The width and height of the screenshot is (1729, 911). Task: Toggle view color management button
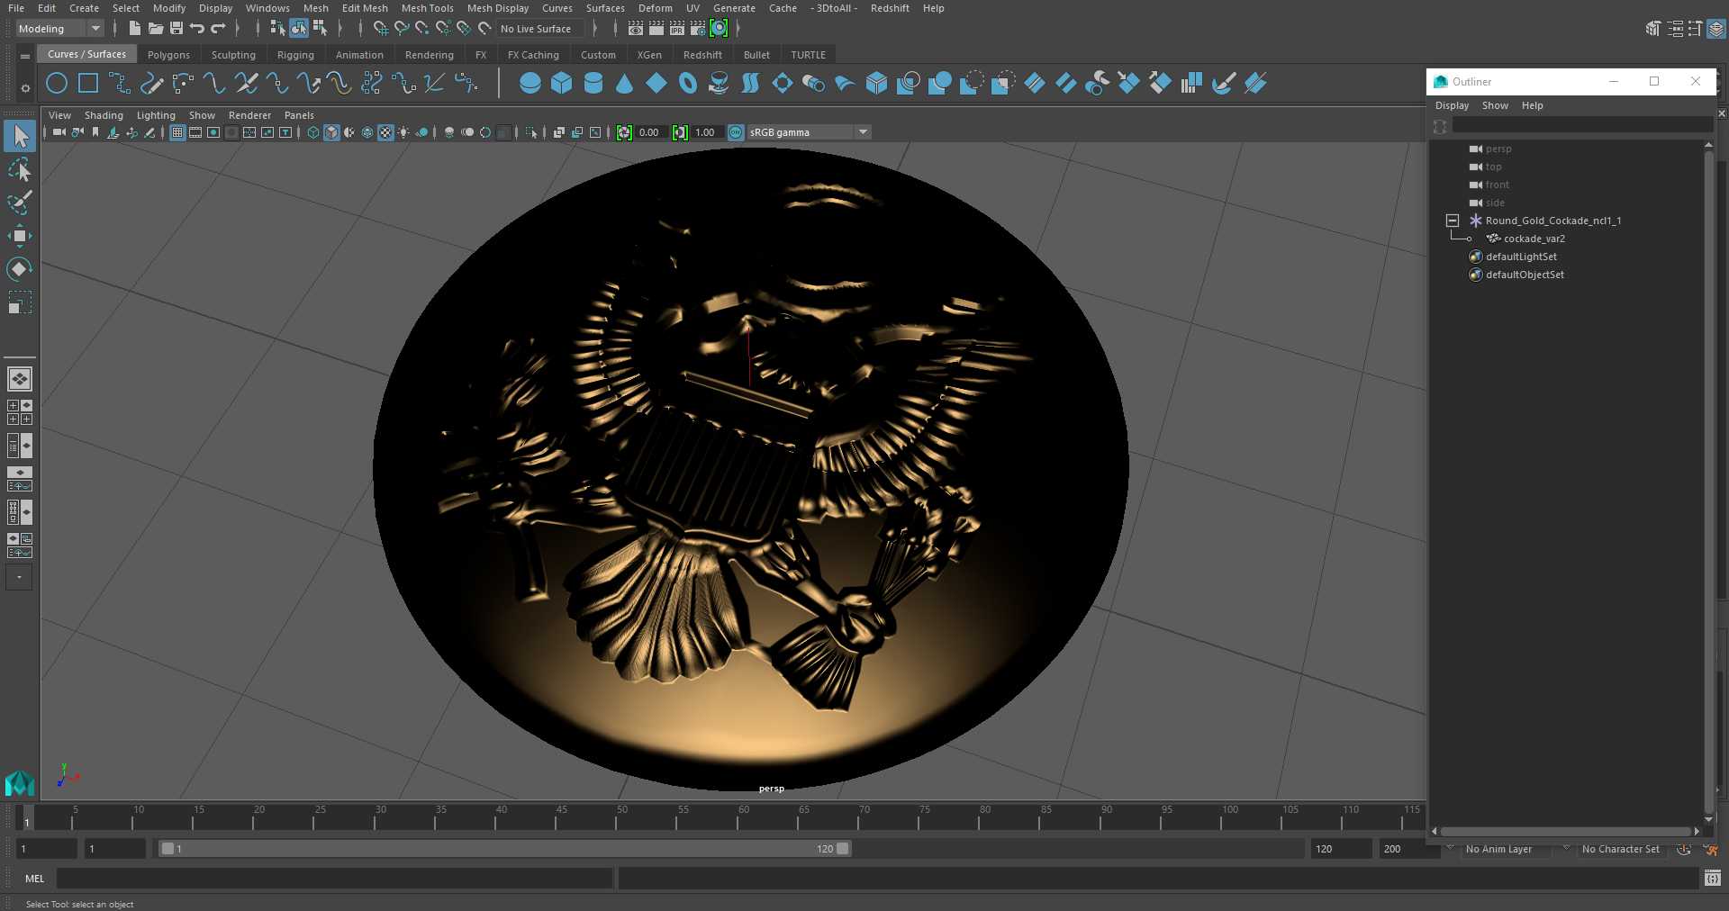coord(736,132)
